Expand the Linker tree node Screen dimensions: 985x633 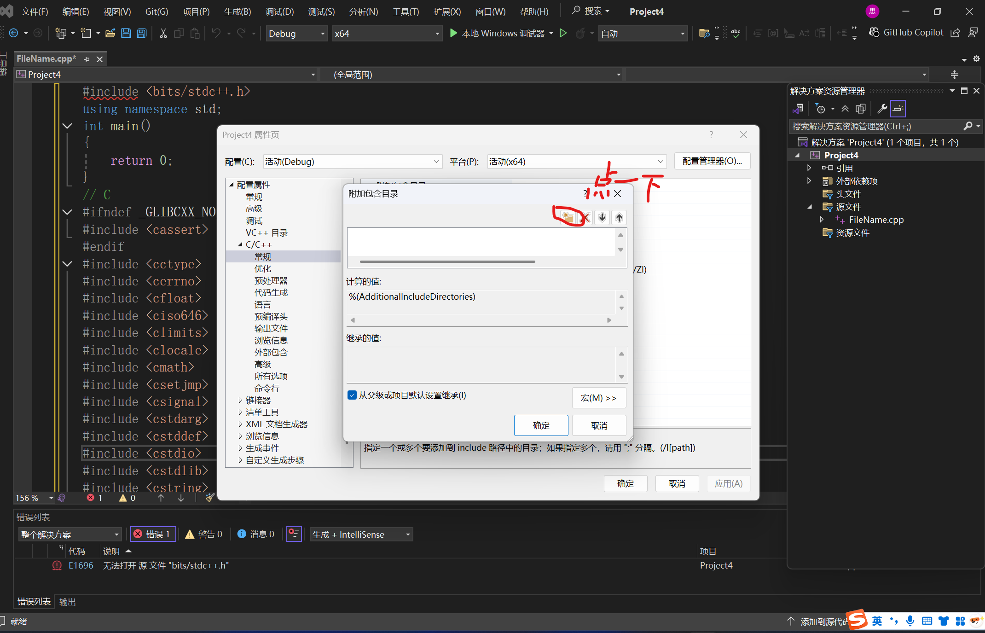coord(240,400)
